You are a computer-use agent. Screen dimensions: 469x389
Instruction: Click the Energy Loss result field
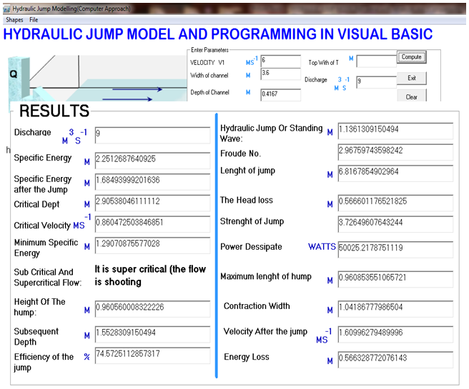tap(395, 358)
